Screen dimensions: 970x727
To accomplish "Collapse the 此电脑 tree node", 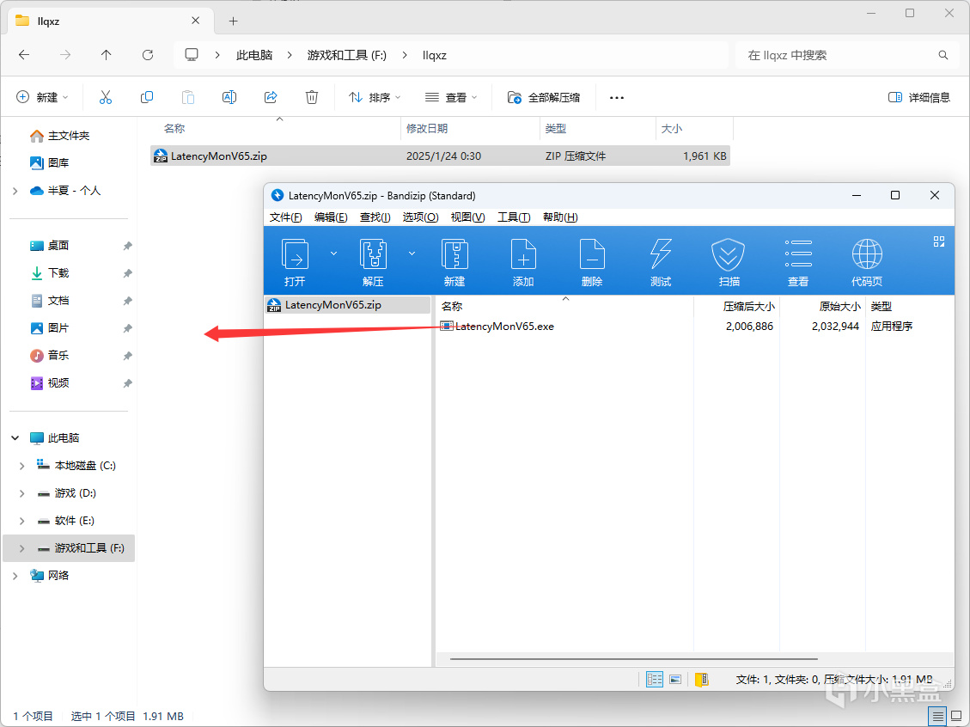I will click(x=15, y=438).
